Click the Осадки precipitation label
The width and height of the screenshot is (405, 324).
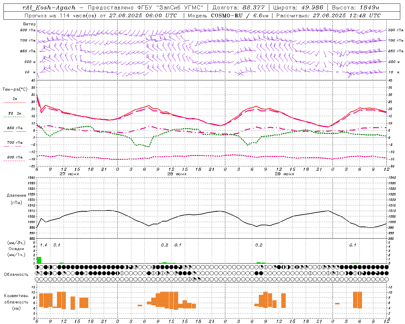tap(16, 249)
